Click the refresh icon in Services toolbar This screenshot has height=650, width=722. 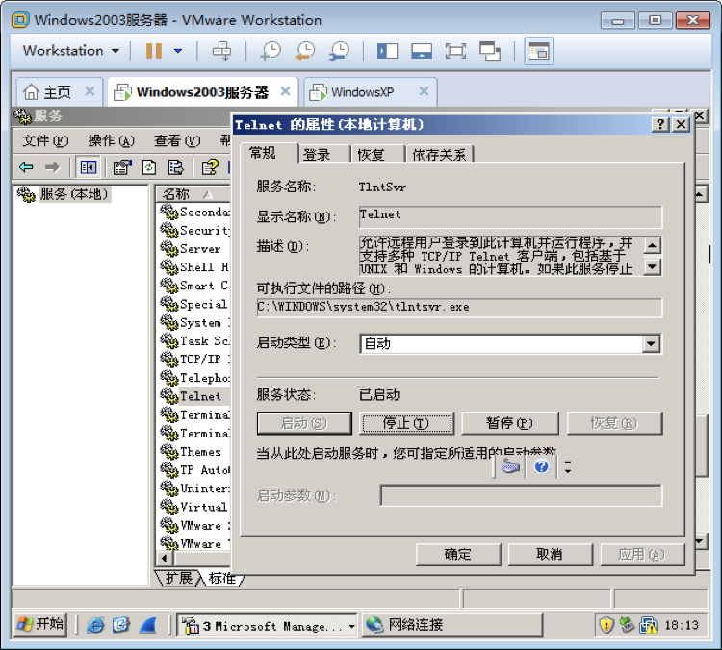click(x=148, y=167)
